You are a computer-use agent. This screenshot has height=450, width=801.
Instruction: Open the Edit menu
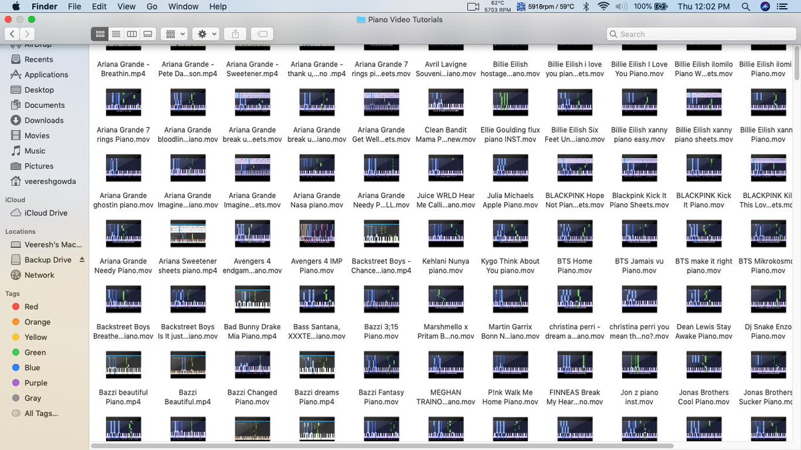(x=99, y=7)
